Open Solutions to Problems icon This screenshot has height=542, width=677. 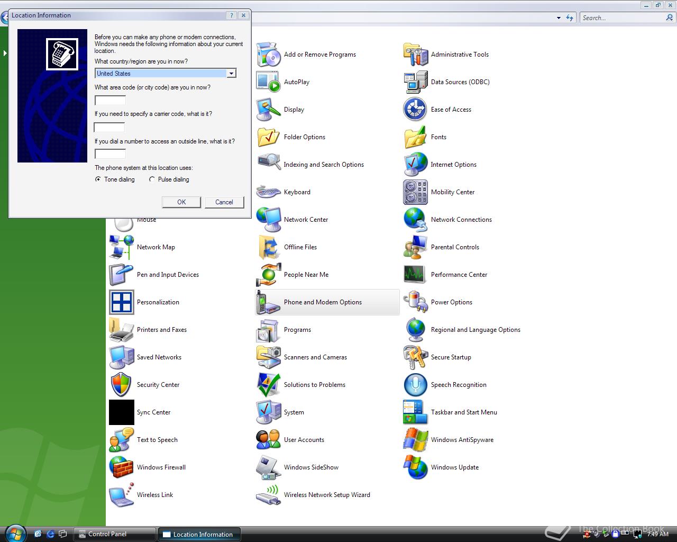[x=269, y=385]
